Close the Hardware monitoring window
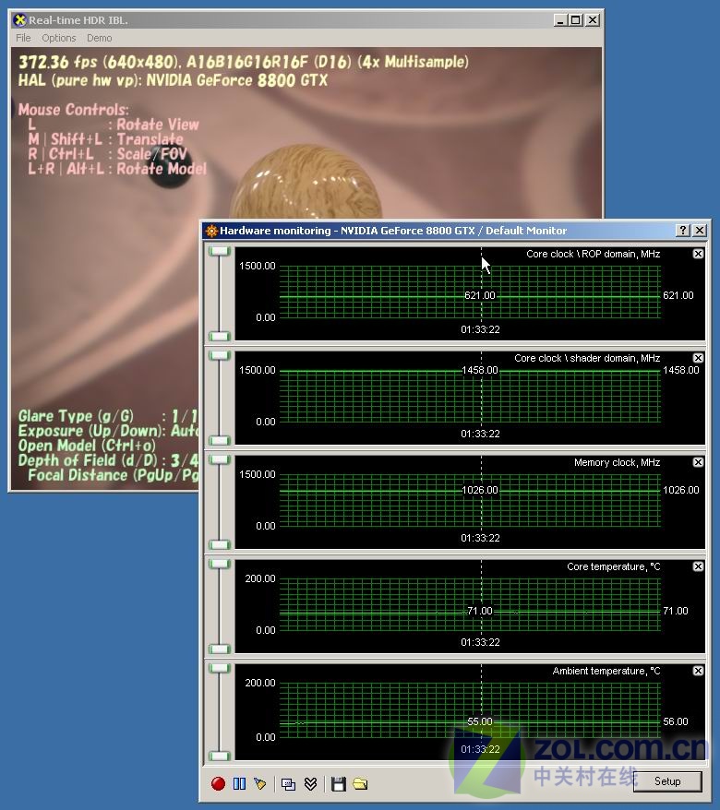The width and height of the screenshot is (720, 810). [x=700, y=231]
